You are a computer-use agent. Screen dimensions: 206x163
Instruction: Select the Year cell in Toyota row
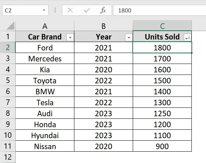[x=104, y=80]
